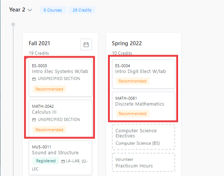
Task: Open the MUS-0011 Sound and Structure card
Action: 60,153
